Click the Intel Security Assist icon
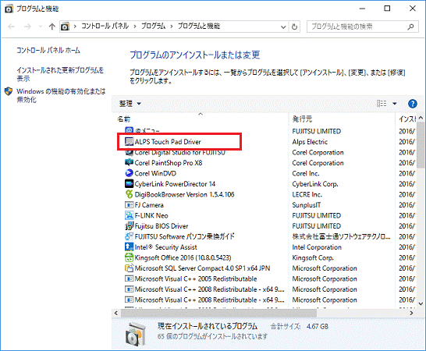The image size is (426, 351). coord(129,247)
